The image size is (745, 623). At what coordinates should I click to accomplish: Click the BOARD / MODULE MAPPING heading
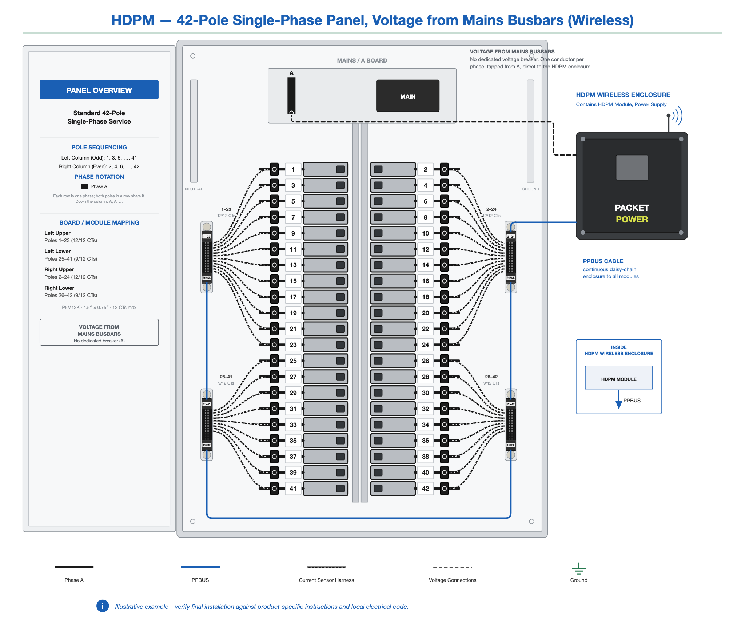pos(99,222)
